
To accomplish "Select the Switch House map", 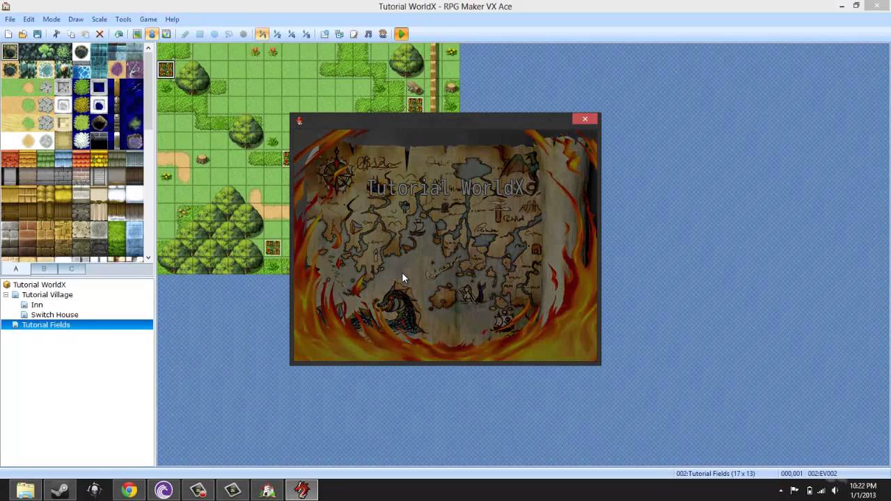I will click(54, 315).
